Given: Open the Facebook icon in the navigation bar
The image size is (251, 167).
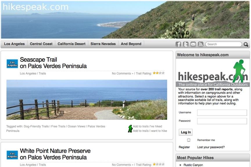Looking at the screenshot, I should (x=178, y=44).
